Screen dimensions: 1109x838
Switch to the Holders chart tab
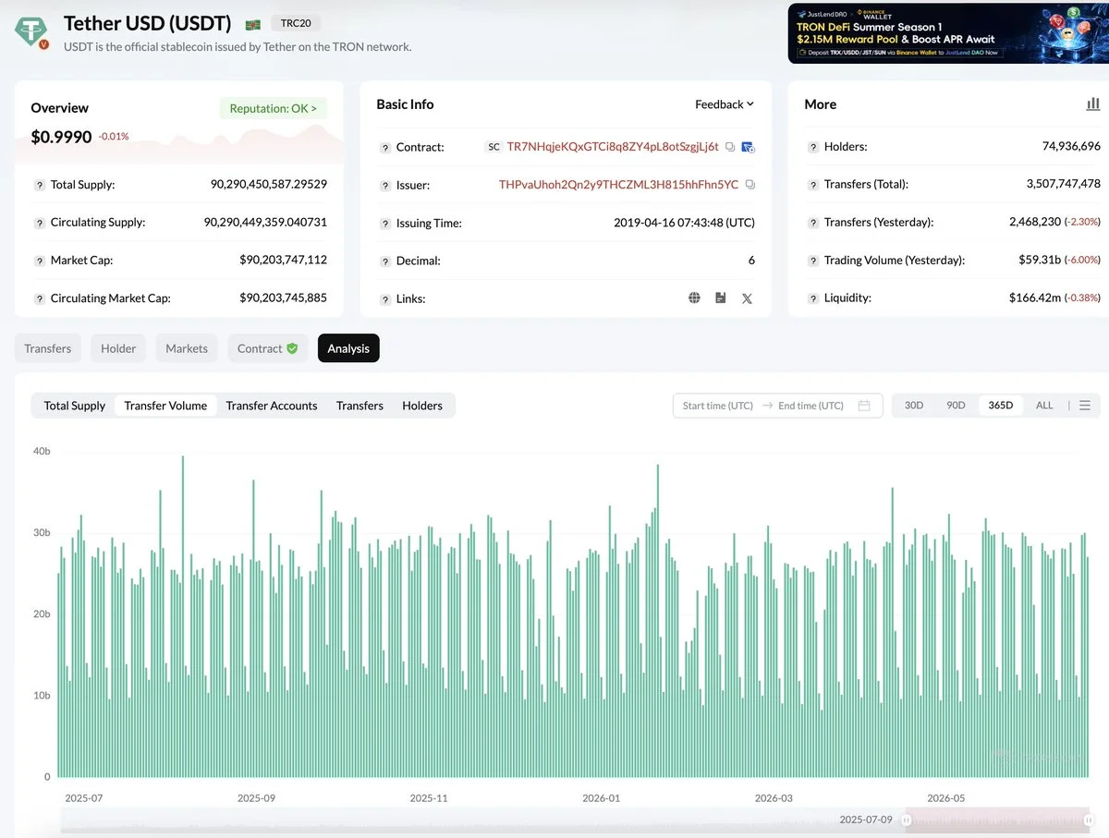[422, 406]
